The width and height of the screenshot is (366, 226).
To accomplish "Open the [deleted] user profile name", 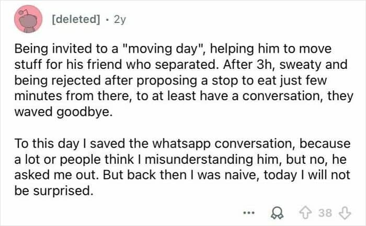I will (76, 19).
